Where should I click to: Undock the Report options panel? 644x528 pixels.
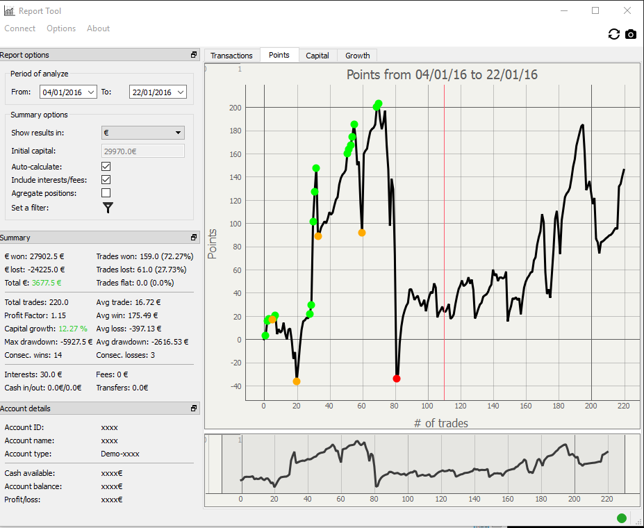[x=194, y=55]
